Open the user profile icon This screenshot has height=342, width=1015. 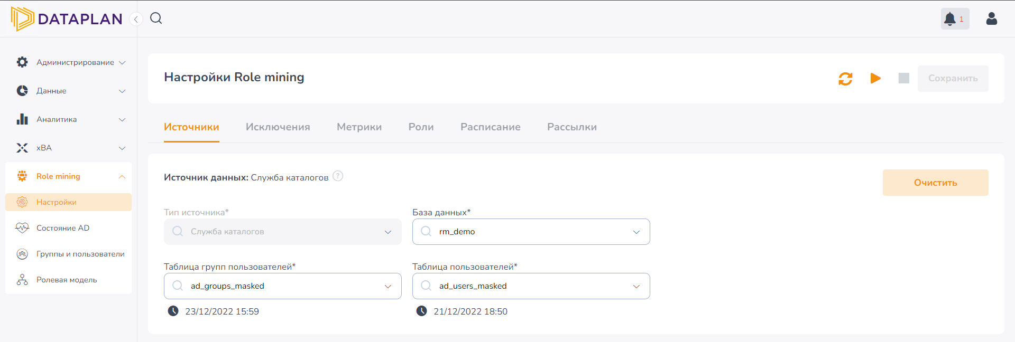(991, 19)
